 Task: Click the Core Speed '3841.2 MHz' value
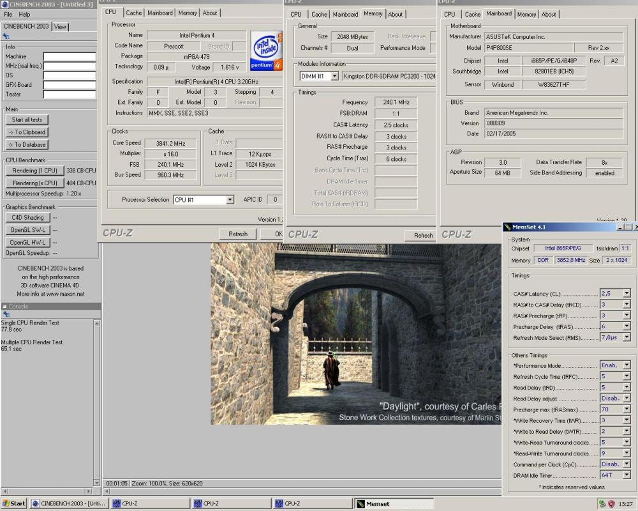(170, 144)
